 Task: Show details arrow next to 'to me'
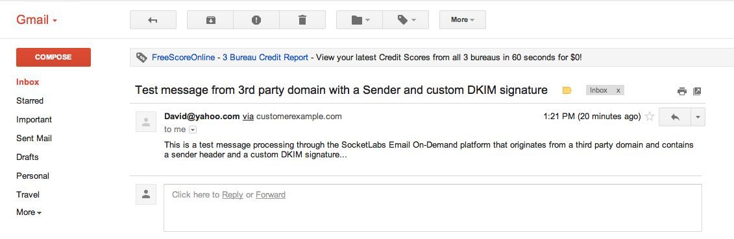point(192,130)
